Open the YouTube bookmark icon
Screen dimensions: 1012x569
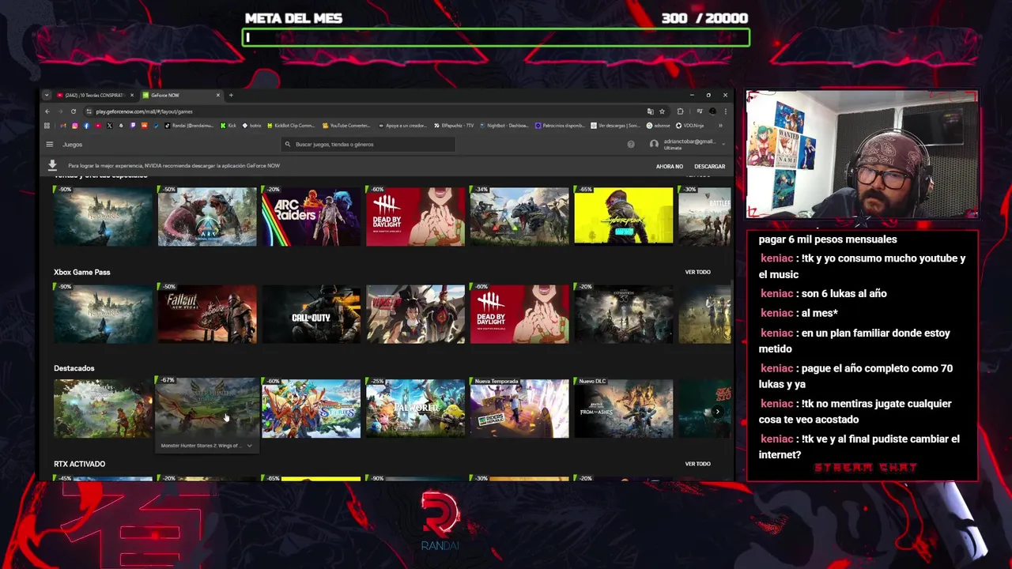(x=98, y=126)
